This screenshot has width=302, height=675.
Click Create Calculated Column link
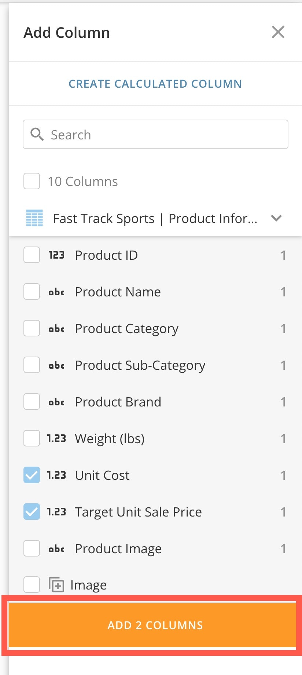[155, 84]
